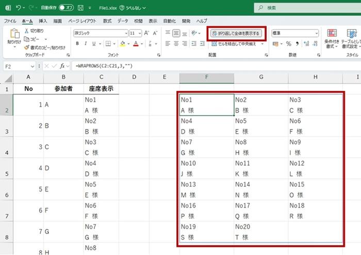Click 折り返して全体を表示する wrap text button
361x255 pixels.
(x=237, y=33)
